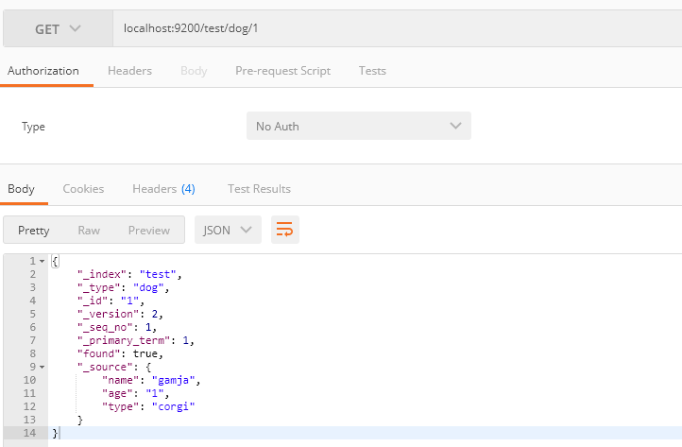View response Headers (4) tab

click(x=163, y=189)
